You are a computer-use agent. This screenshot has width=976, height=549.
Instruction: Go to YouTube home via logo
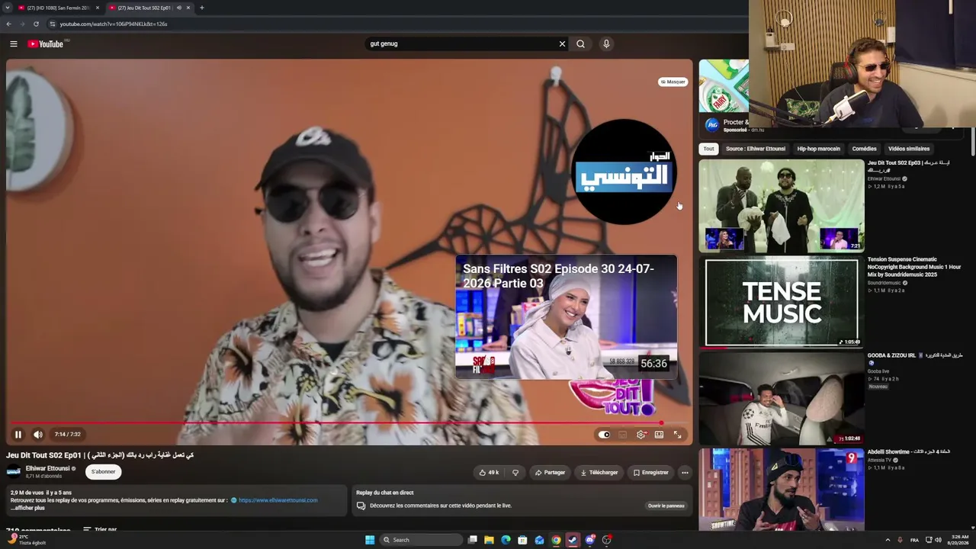coord(47,43)
